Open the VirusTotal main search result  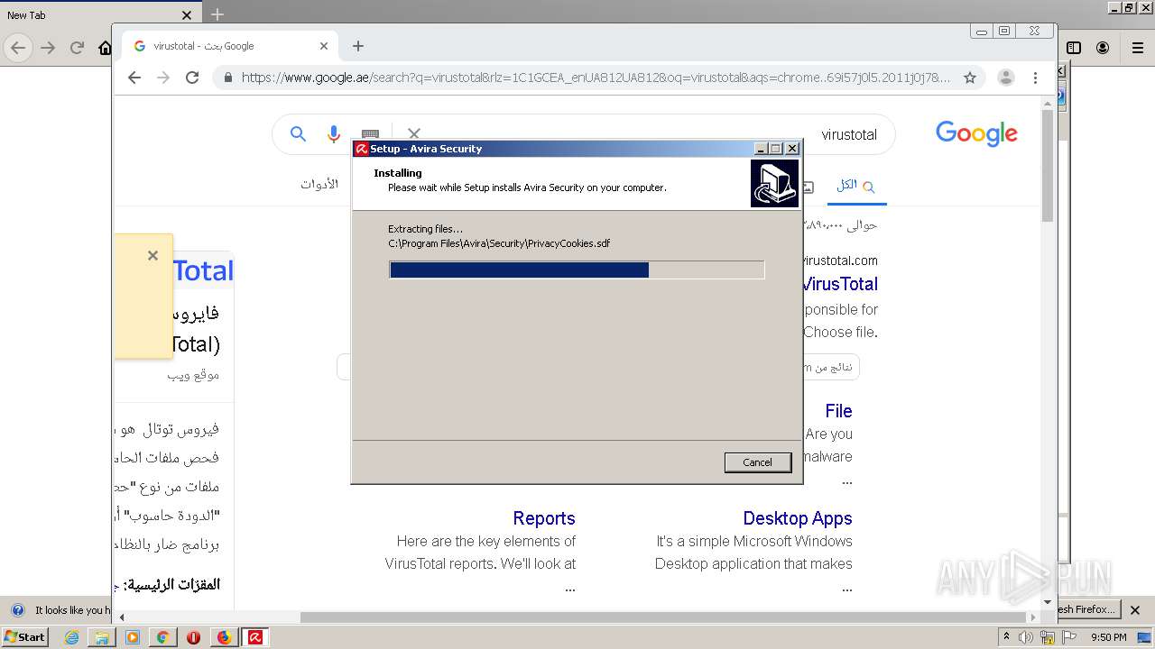(x=840, y=284)
